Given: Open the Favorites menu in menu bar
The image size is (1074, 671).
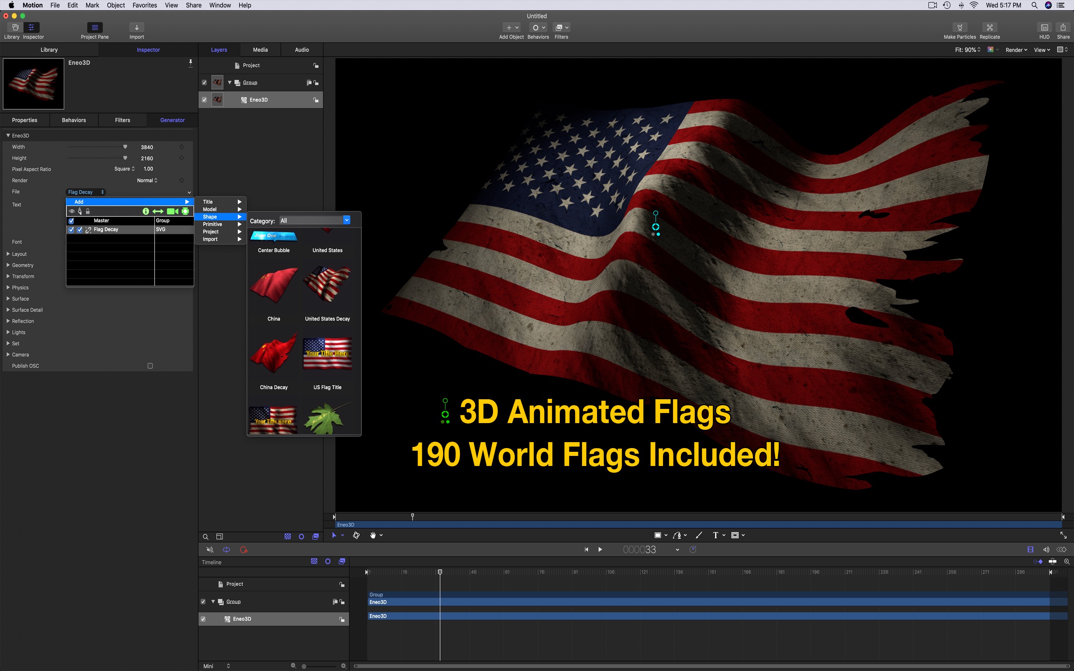Looking at the screenshot, I should (145, 5).
